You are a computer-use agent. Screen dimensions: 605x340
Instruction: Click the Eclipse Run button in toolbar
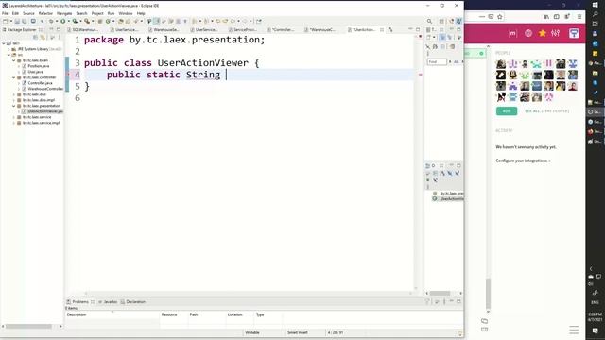coord(63,21)
